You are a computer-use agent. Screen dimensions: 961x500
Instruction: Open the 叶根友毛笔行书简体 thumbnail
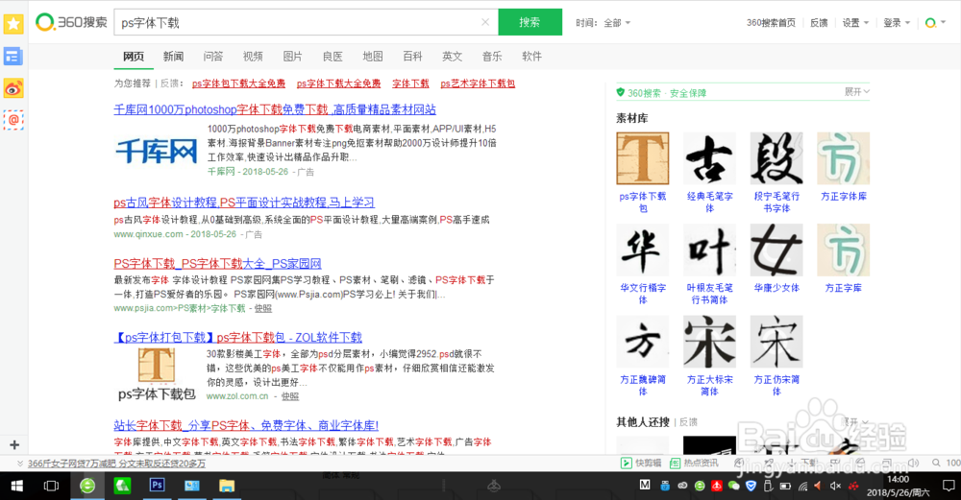[x=709, y=250]
